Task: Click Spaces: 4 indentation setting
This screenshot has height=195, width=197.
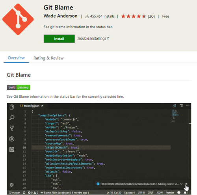Action: 130,193
